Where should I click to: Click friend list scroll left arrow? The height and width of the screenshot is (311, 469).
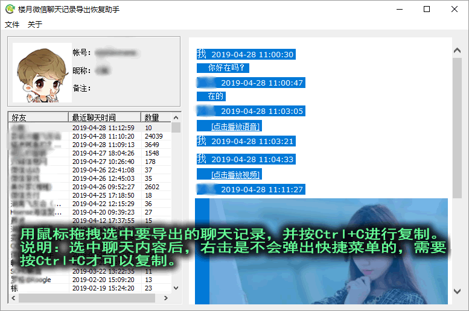pyautogui.click(x=13, y=298)
